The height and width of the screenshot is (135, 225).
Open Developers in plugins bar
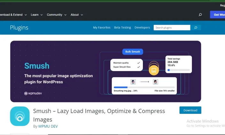pyautogui.click(x=142, y=28)
